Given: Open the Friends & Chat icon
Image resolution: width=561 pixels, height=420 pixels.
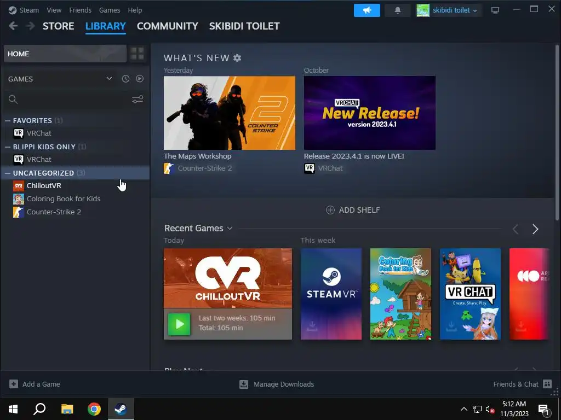Looking at the screenshot, I should [x=547, y=384].
